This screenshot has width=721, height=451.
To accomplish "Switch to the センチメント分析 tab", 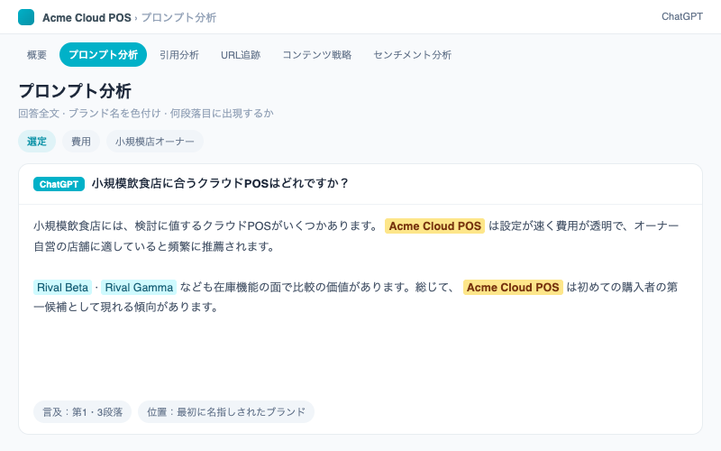I will pos(413,55).
